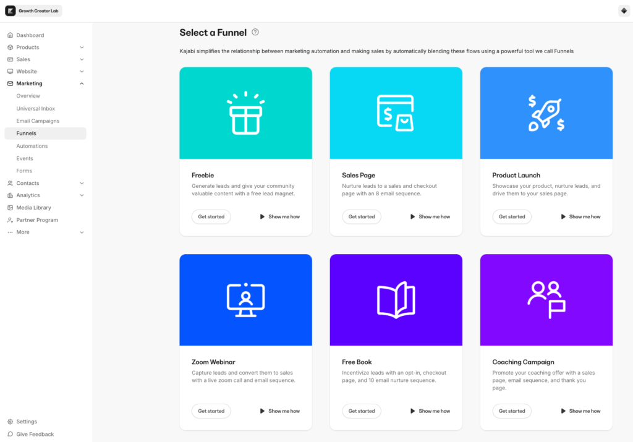Click the Give Feedback speech bubble icon
The image size is (633, 442).
tap(10, 435)
